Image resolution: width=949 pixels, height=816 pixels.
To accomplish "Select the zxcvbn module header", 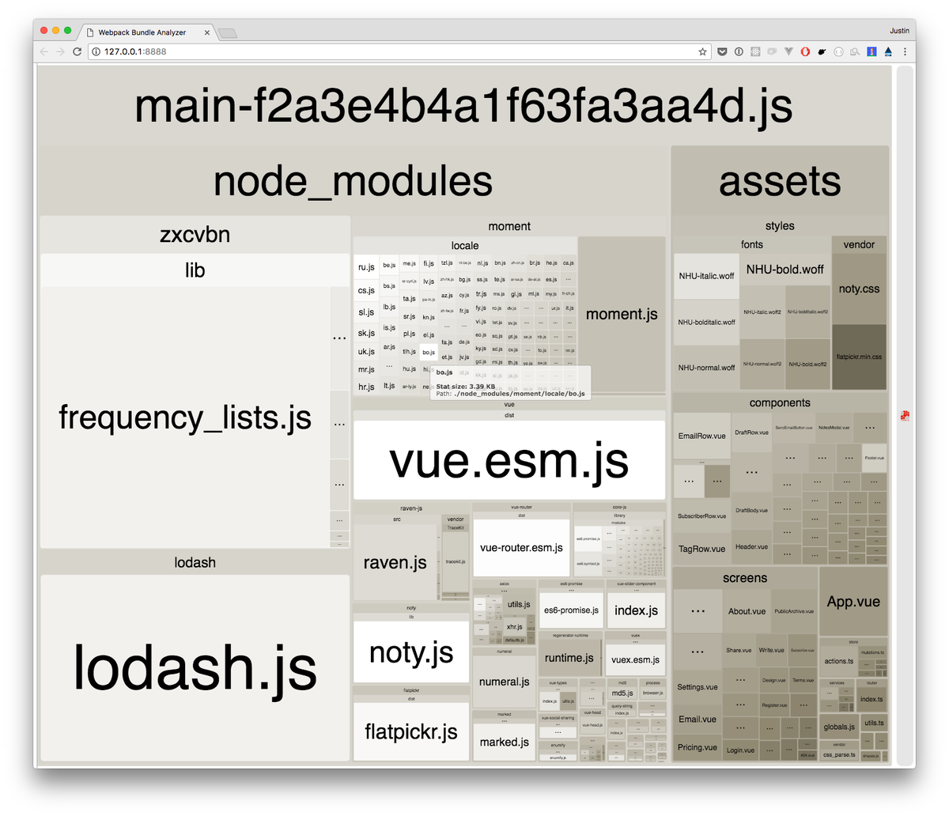I will tap(195, 235).
